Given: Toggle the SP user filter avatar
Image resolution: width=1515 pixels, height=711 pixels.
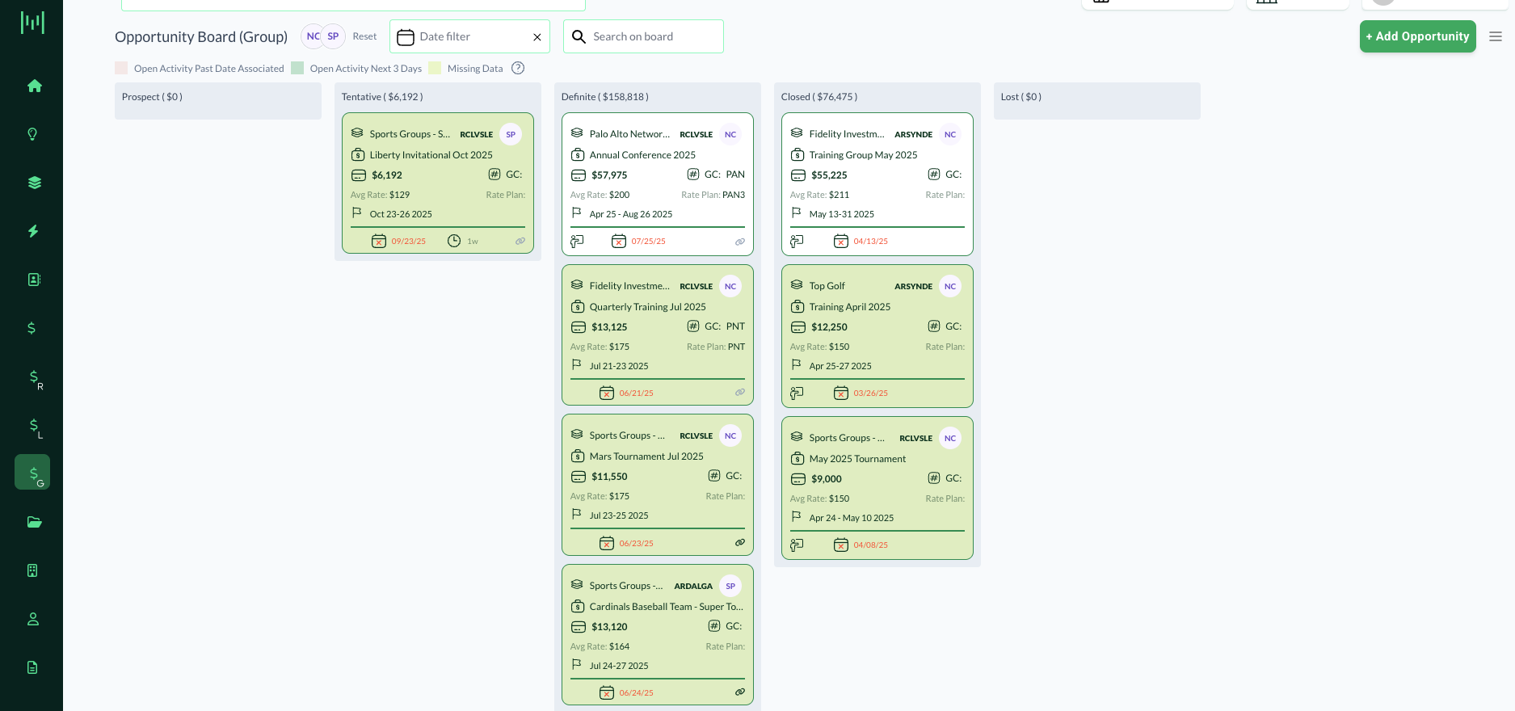Looking at the screenshot, I should [333, 36].
